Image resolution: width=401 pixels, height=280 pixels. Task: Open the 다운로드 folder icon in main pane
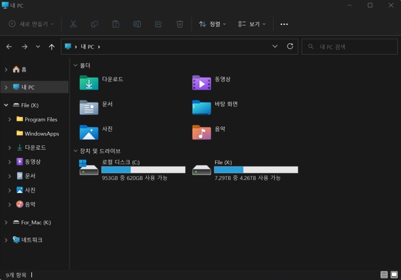[89, 83]
